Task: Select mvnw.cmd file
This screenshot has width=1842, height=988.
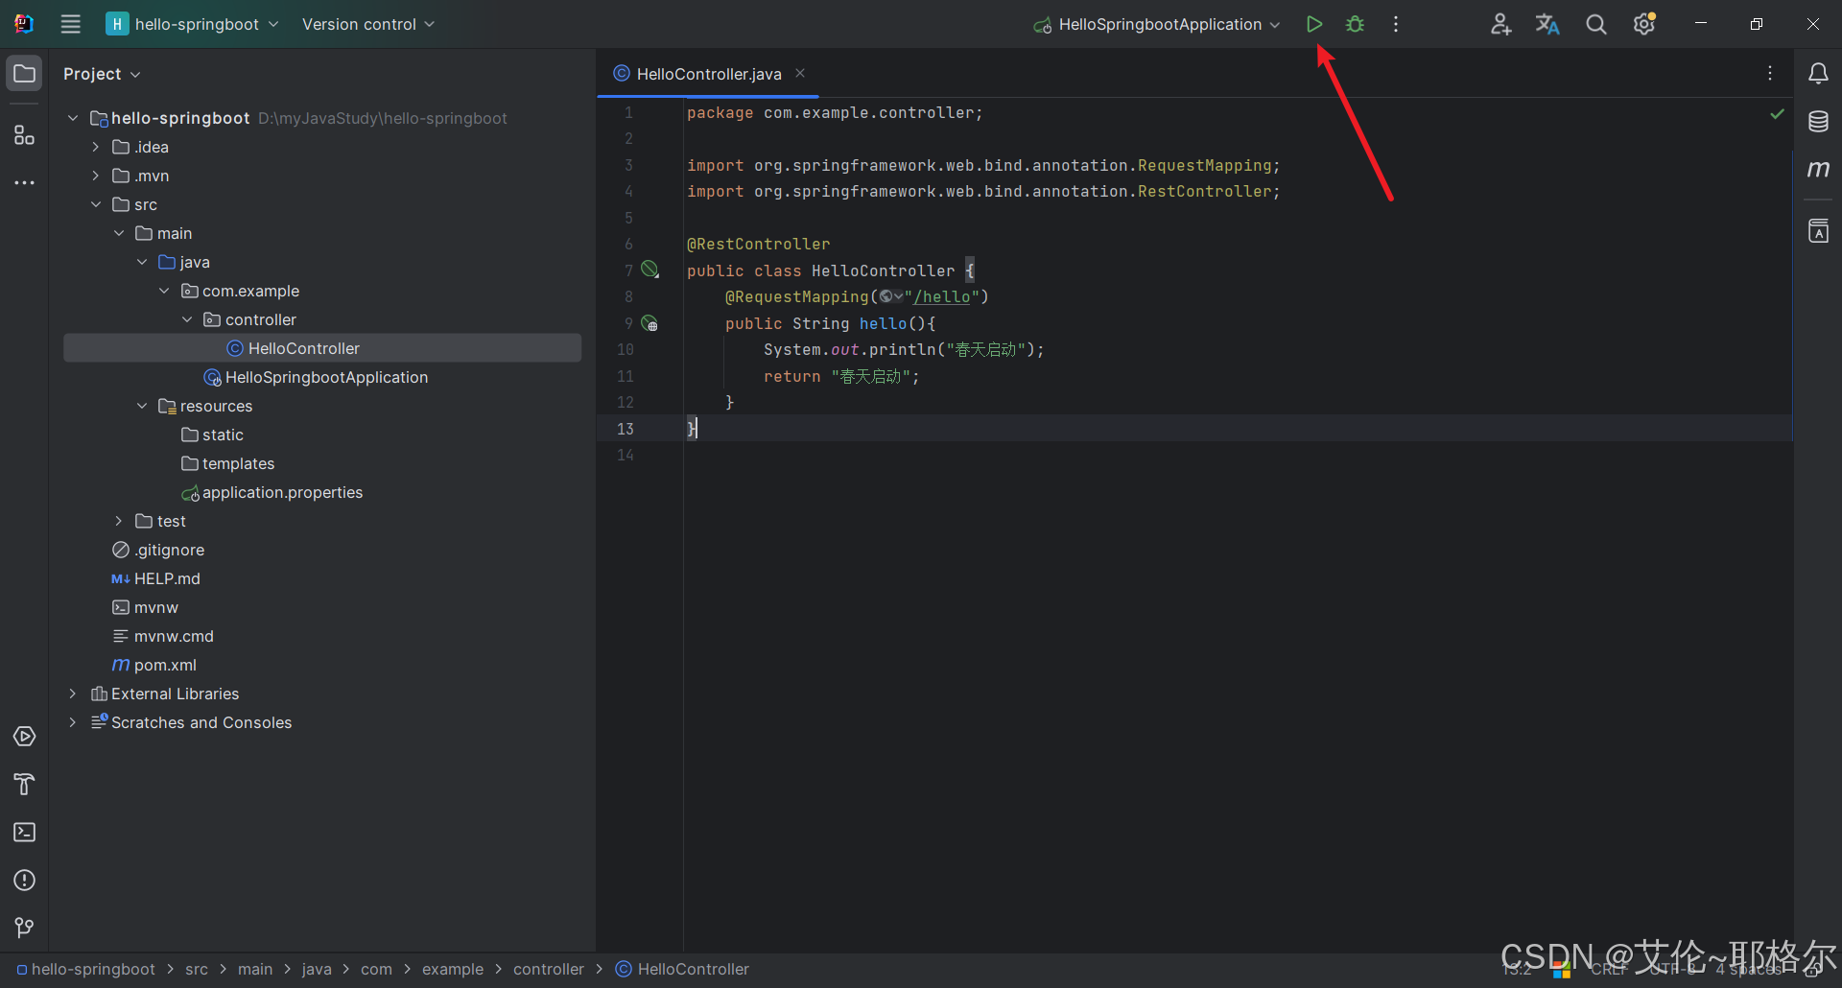Action: [x=322, y=636]
